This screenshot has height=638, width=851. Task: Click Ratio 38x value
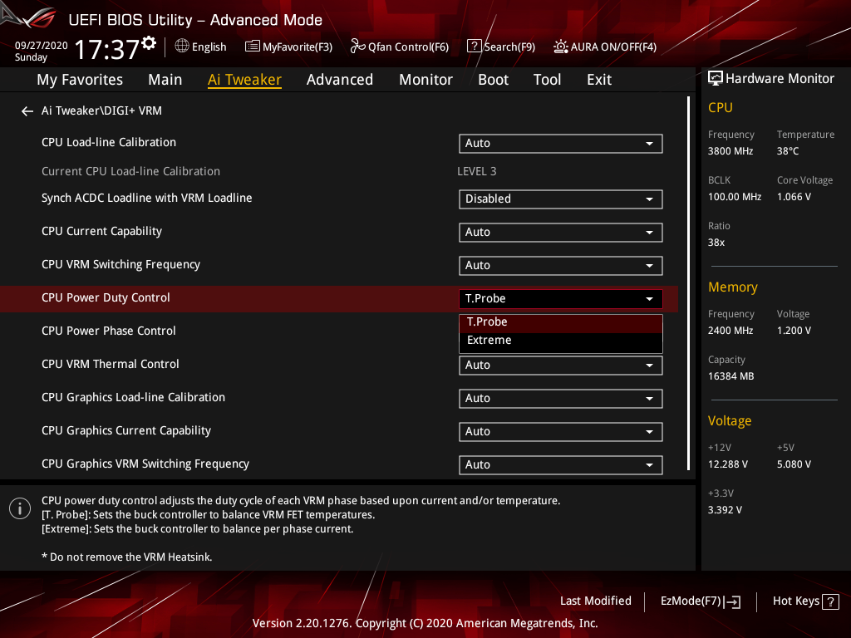[x=716, y=243]
